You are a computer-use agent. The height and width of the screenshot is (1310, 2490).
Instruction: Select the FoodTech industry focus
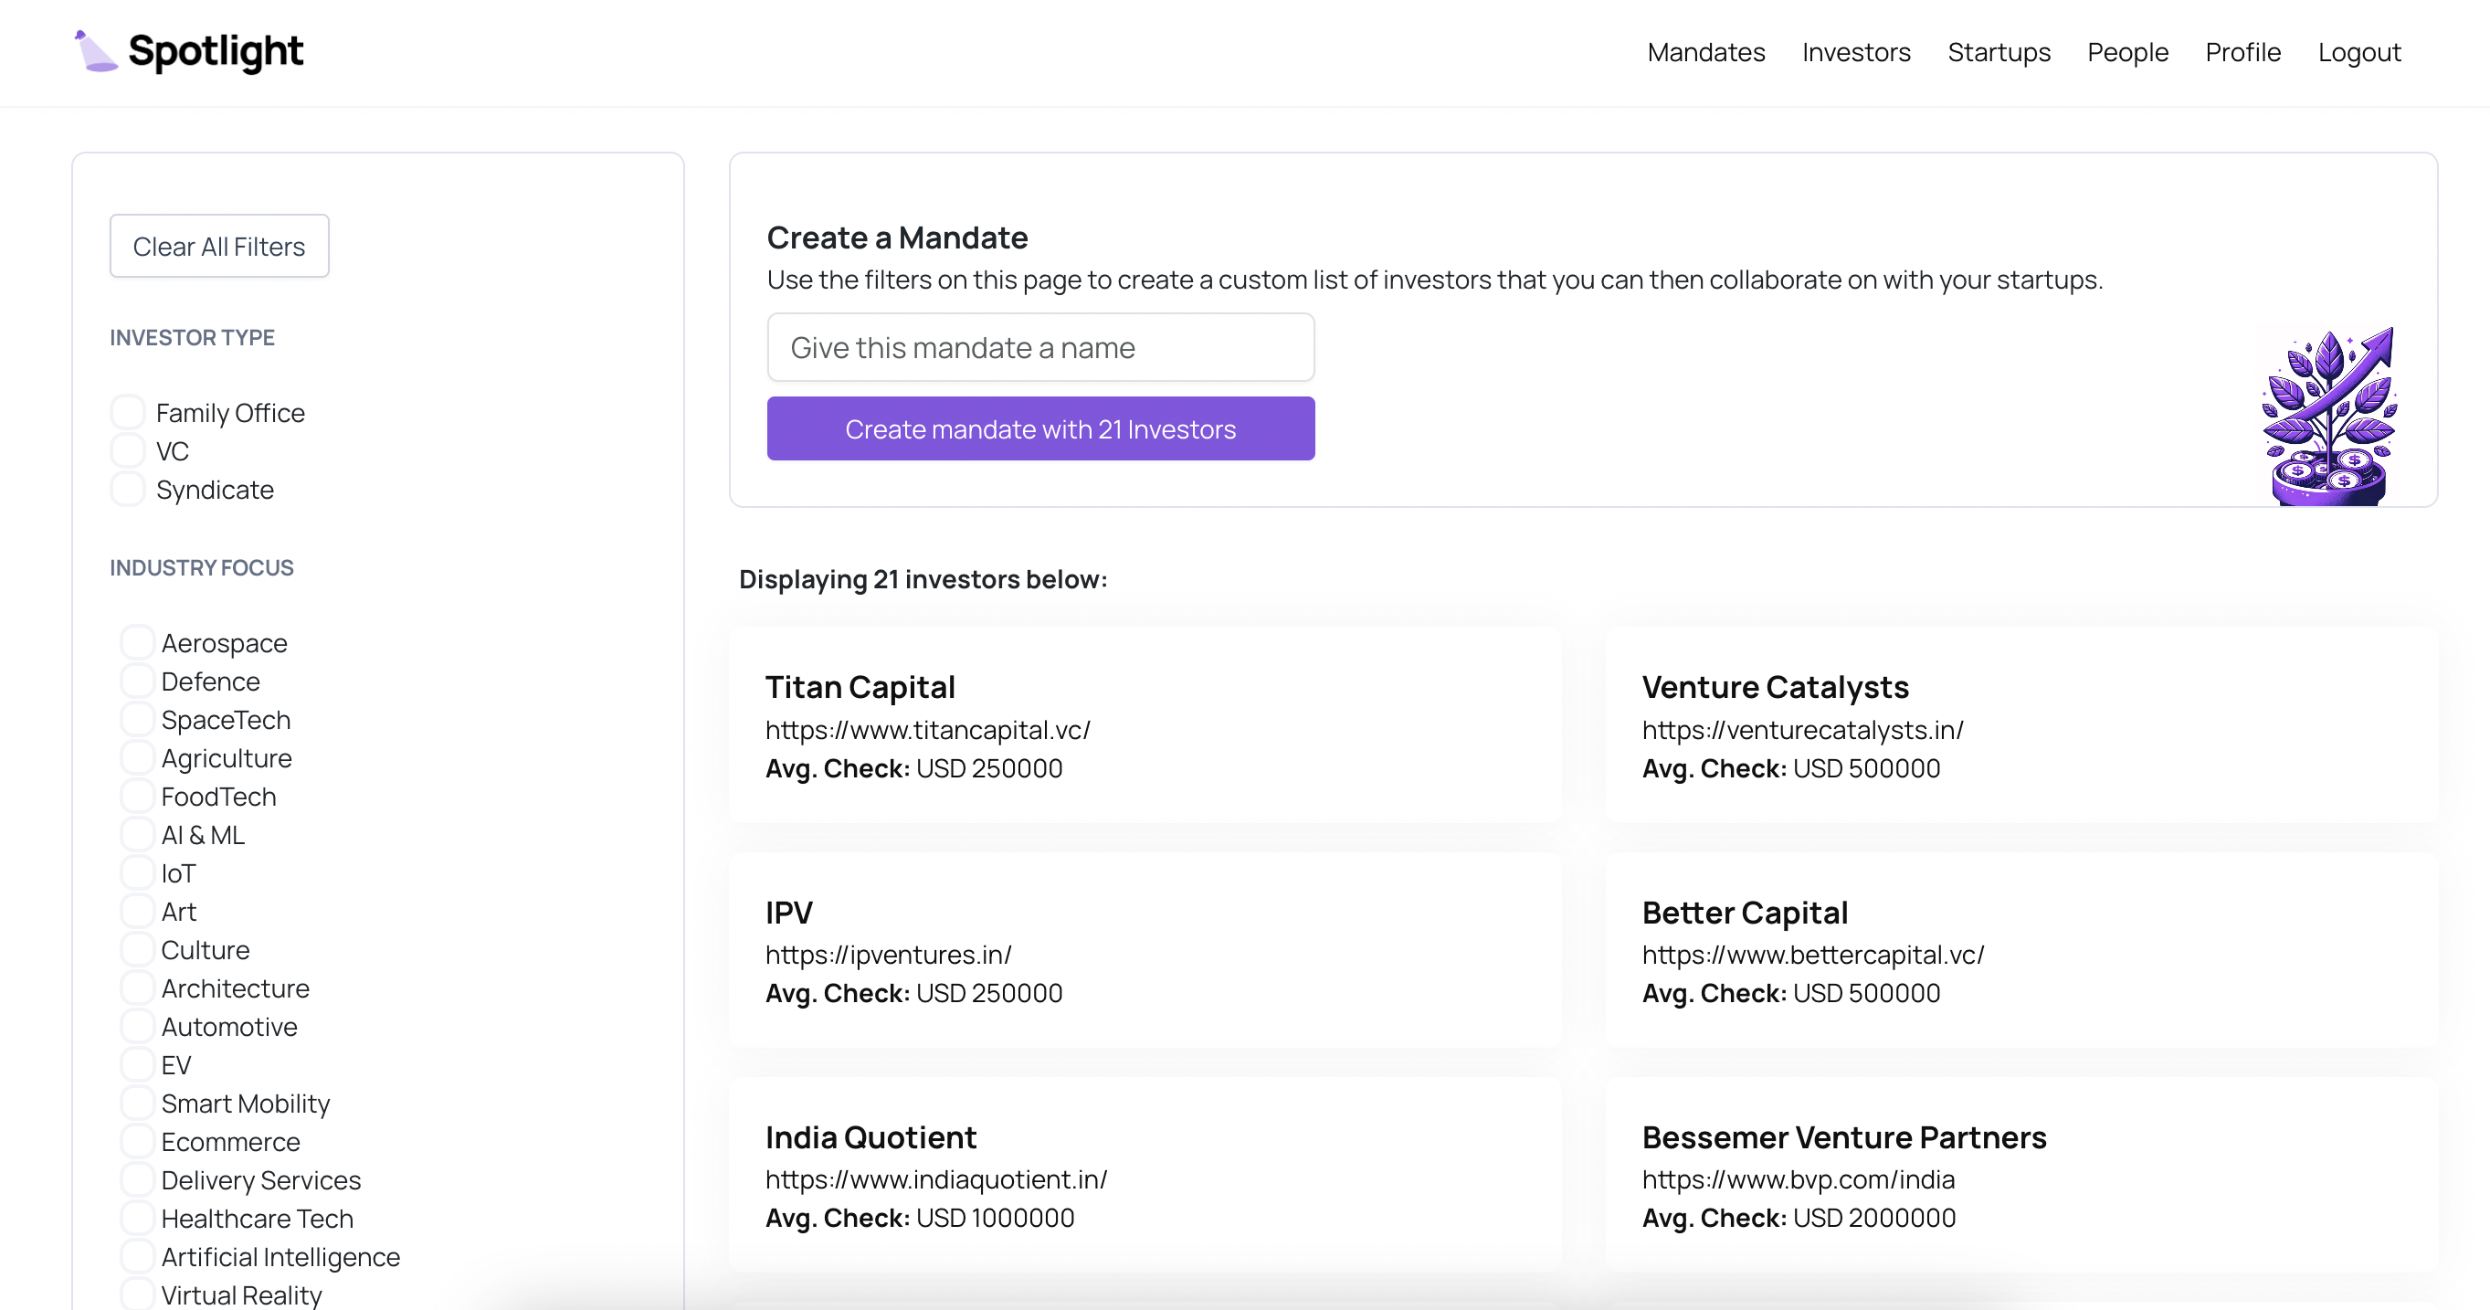point(137,794)
